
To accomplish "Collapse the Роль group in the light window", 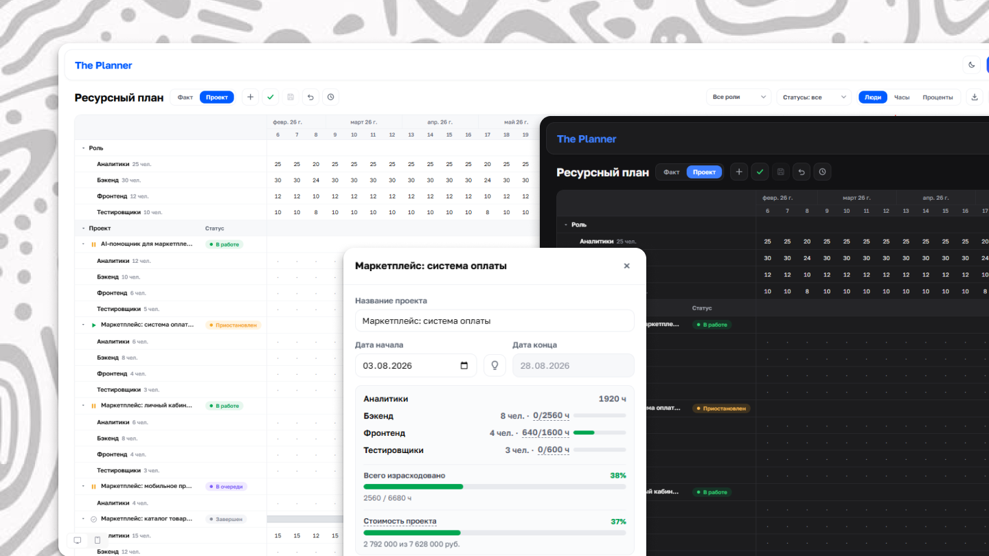I will click(83, 148).
